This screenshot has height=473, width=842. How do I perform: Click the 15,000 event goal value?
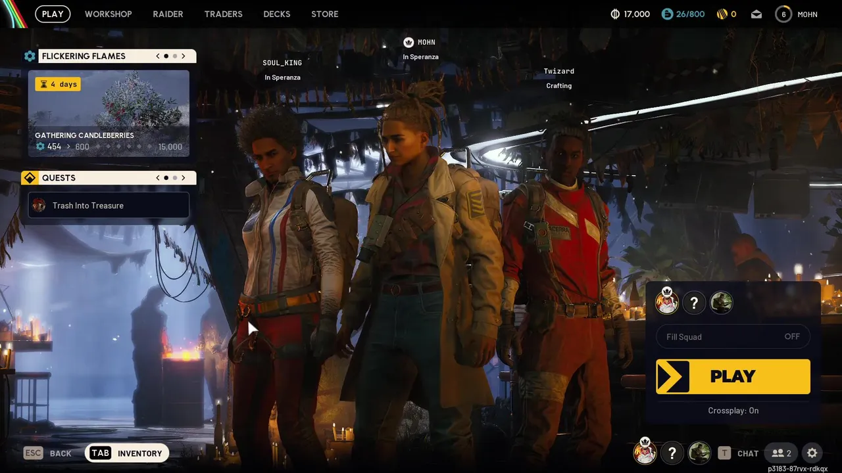point(170,146)
